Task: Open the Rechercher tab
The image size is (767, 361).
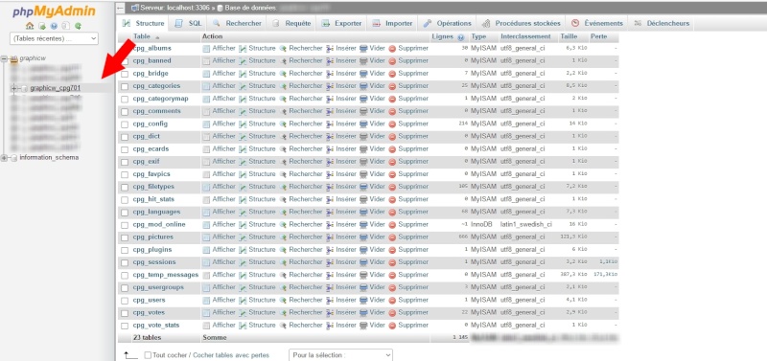Action: pos(237,23)
